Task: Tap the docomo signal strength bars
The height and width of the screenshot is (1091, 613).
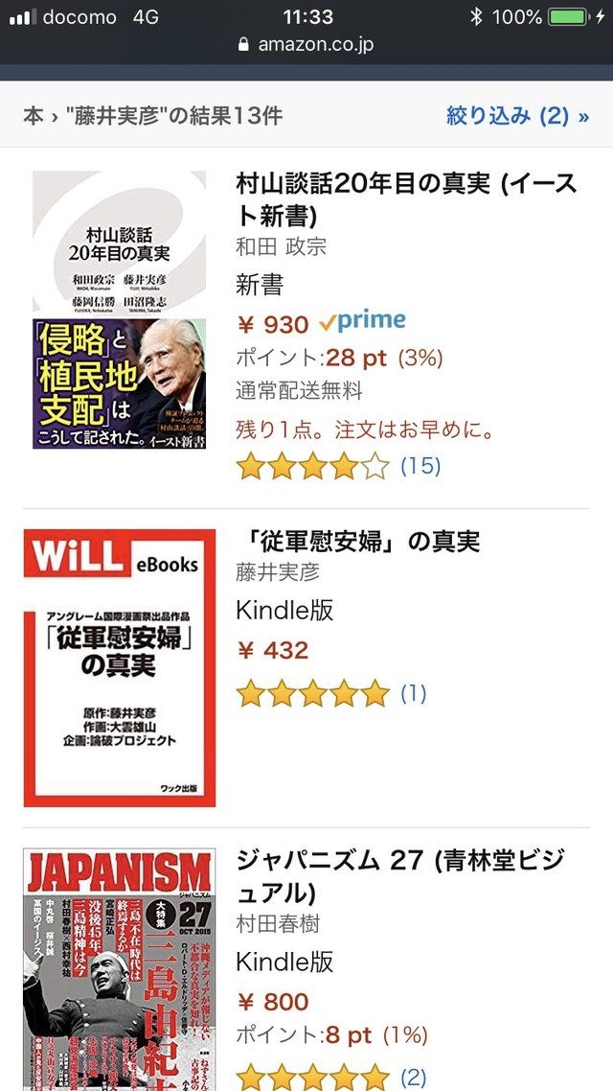Action: (x=23, y=16)
